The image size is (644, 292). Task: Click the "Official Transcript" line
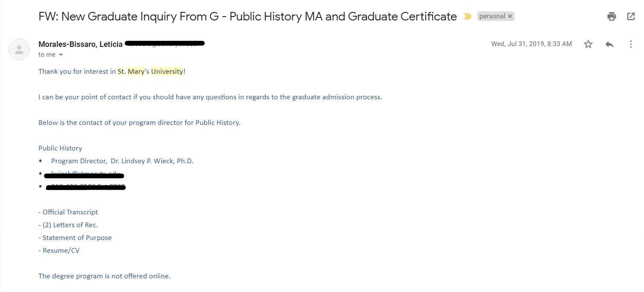(x=70, y=212)
